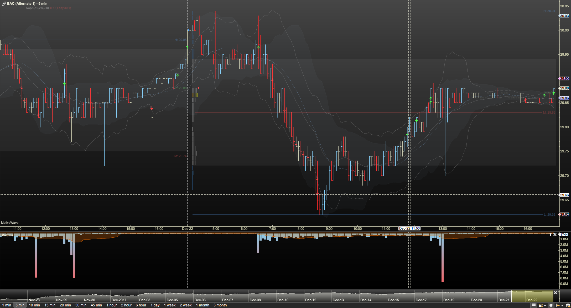Click the BAC (Alternate 1) - 5 min title
Image resolution: width=571 pixels, height=308 pixels.
click(27, 4)
